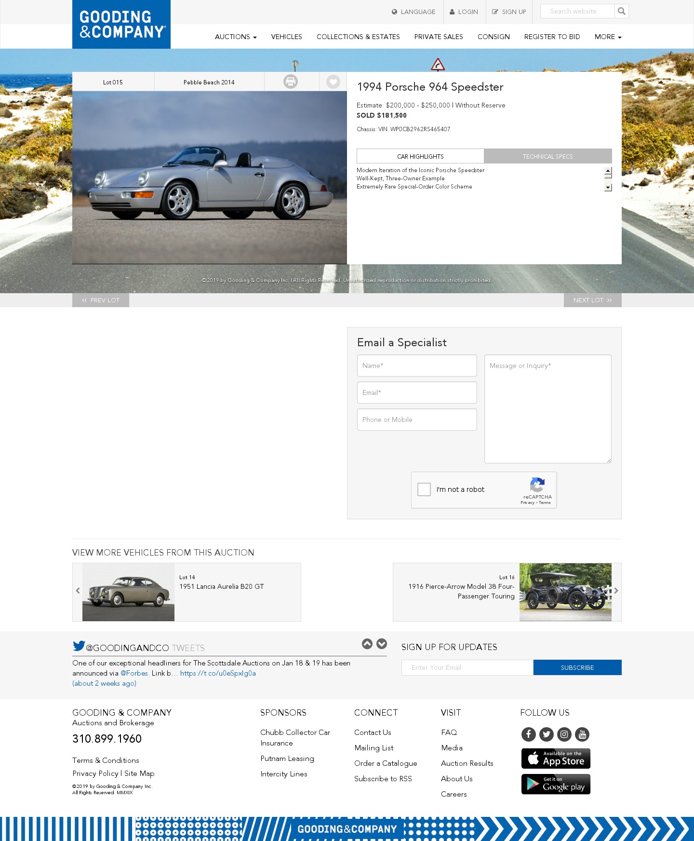Switch to Technical Specs tab

(548, 156)
